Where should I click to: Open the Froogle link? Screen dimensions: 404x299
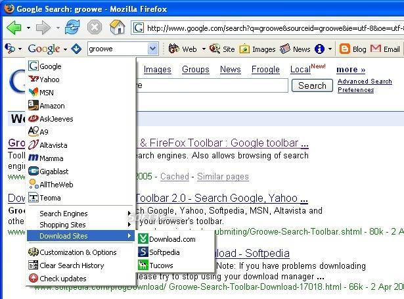point(265,70)
